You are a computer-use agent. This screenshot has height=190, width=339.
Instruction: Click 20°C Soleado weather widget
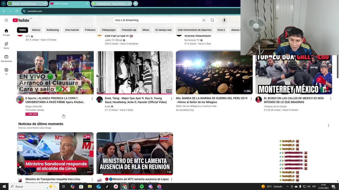[x=272, y=187]
